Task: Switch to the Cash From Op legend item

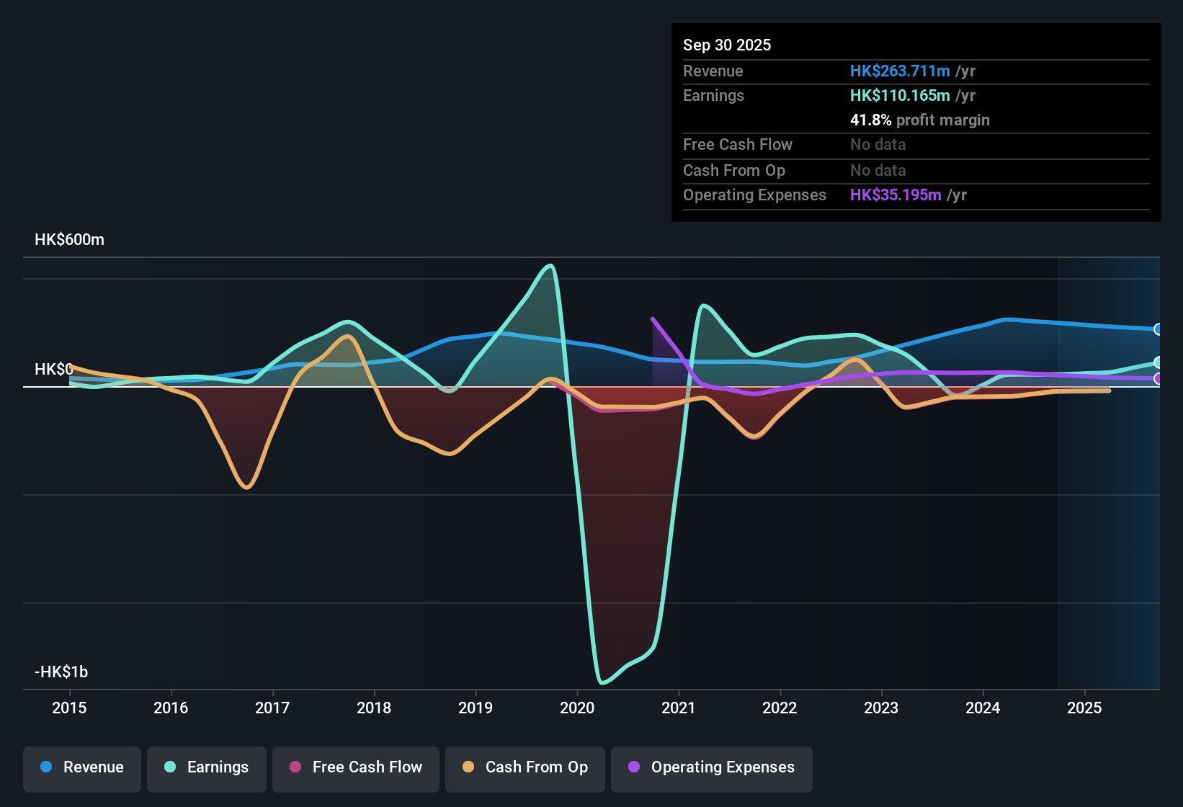Action: [524, 767]
